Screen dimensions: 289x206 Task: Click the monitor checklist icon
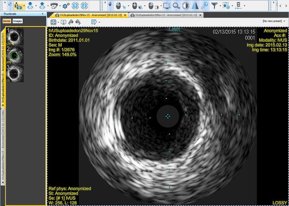point(167,6)
